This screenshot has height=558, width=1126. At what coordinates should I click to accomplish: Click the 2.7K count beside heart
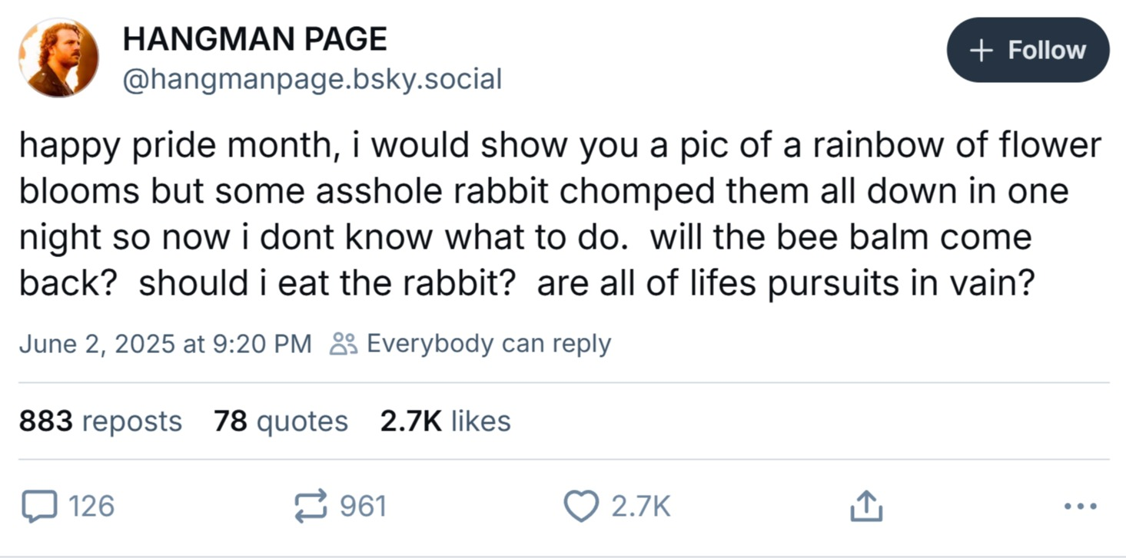pyautogui.click(x=640, y=507)
